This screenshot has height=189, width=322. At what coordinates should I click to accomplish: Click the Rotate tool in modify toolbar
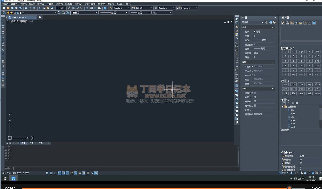click(x=237, y=42)
